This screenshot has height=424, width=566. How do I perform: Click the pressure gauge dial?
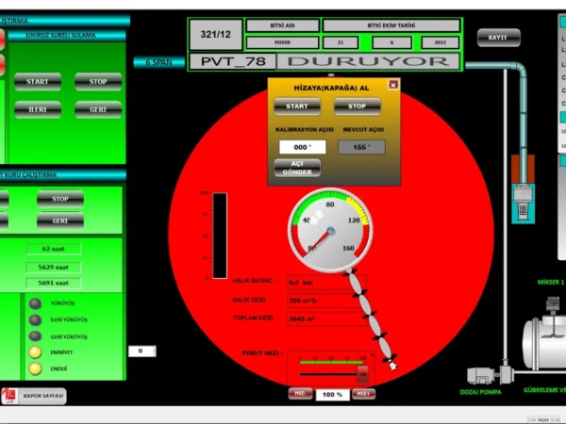(330, 229)
